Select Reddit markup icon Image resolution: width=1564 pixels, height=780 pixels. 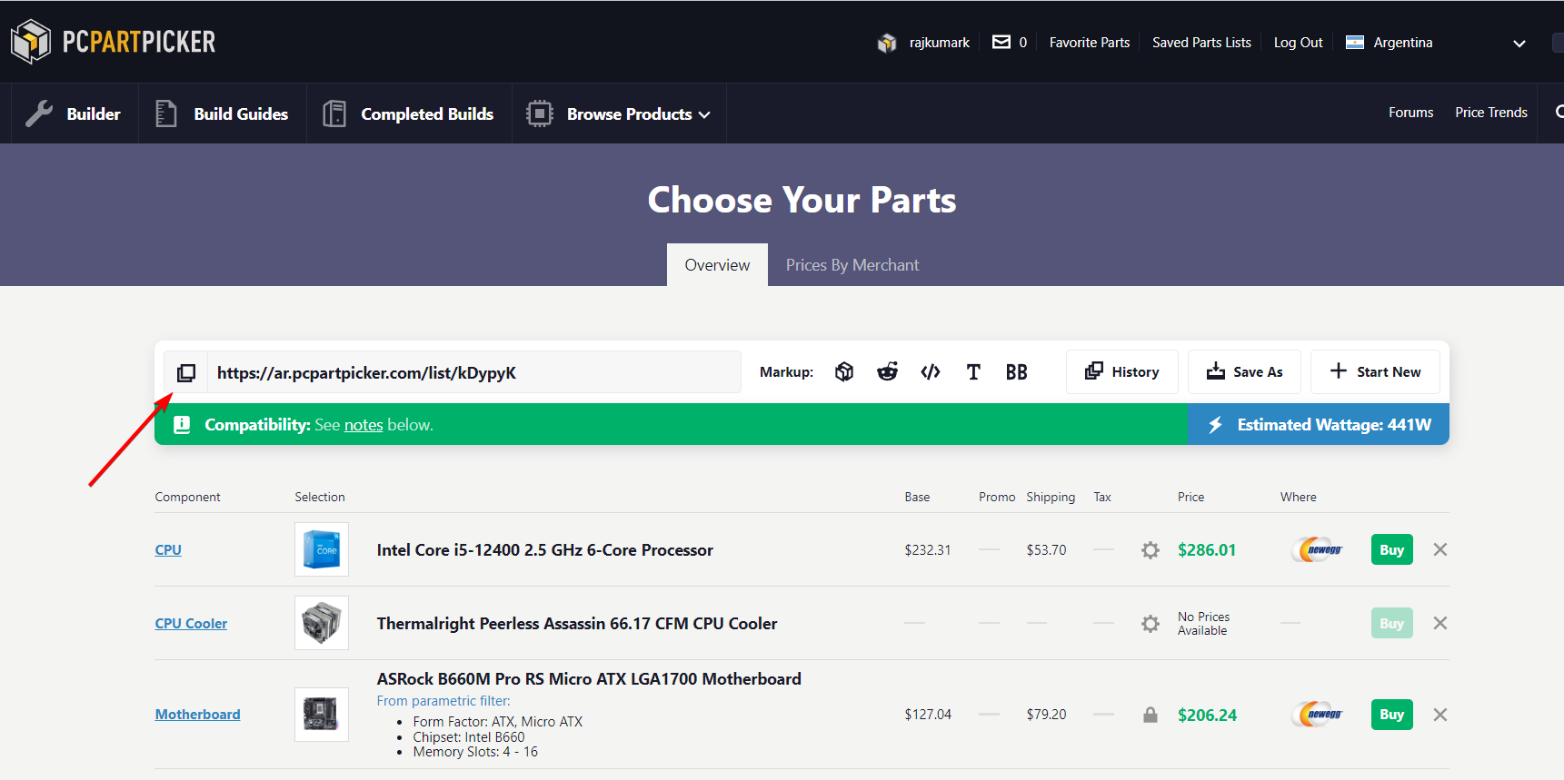pyautogui.click(x=887, y=371)
